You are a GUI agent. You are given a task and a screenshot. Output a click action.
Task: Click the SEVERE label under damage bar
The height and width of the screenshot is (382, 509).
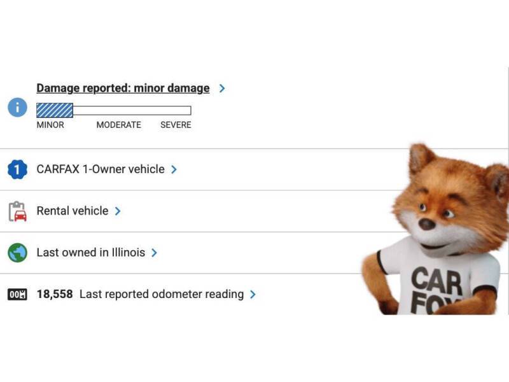pyautogui.click(x=176, y=125)
